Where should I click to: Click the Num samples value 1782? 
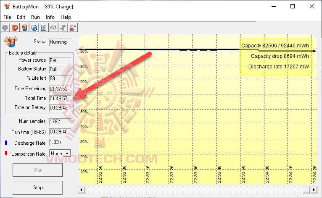55,122
